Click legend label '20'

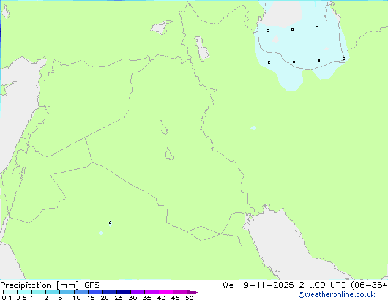tap(105, 298)
